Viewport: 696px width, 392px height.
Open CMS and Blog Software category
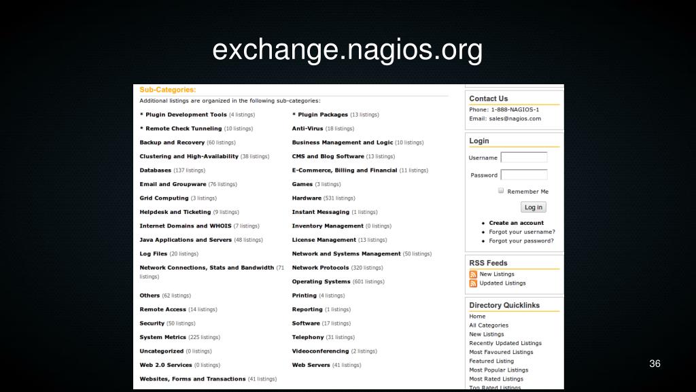pyautogui.click(x=328, y=156)
